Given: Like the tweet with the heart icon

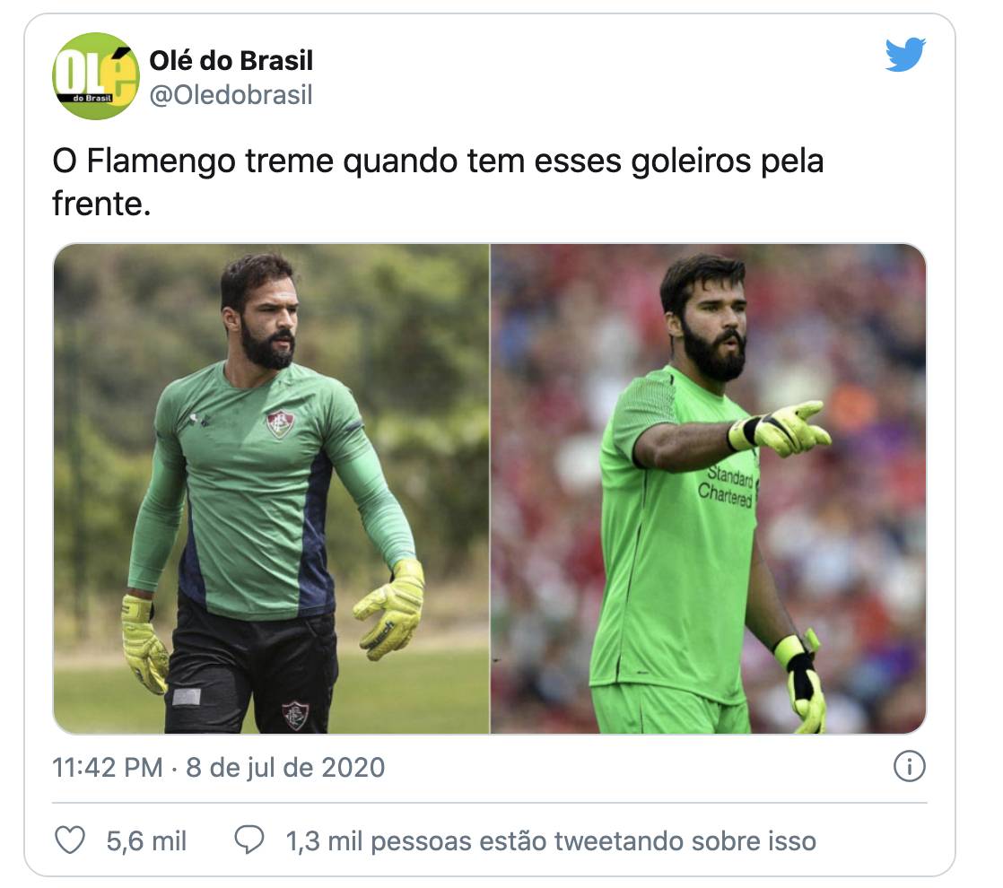Looking at the screenshot, I should [70, 840].
